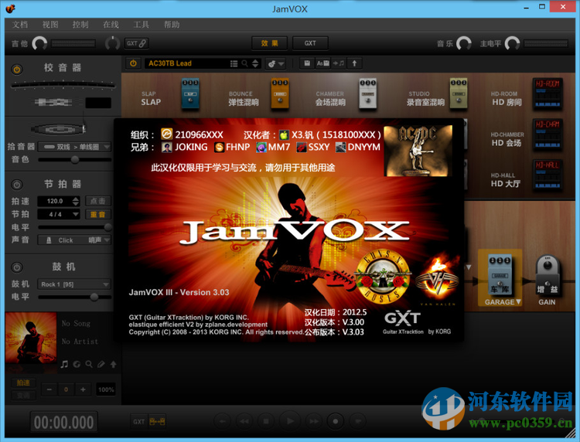580x442 pixels.
Task: Click the 主电平 master level knob
Action: pyautogui.click(x=512, y=43)
